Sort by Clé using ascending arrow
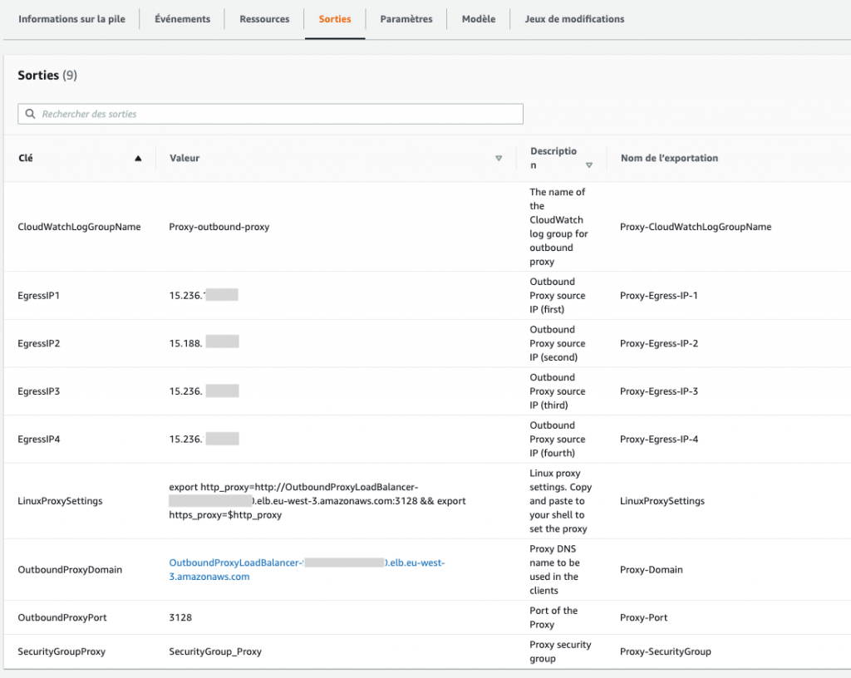Image resolution: width=851 pixels, height=678 pixels. 138,159
